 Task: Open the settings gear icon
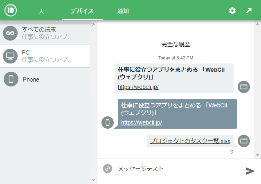232,11
